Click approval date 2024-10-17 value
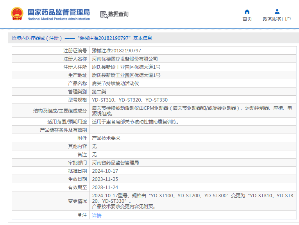Image resolution: width=299 pixels, height=225 pixels. (105, 171)
